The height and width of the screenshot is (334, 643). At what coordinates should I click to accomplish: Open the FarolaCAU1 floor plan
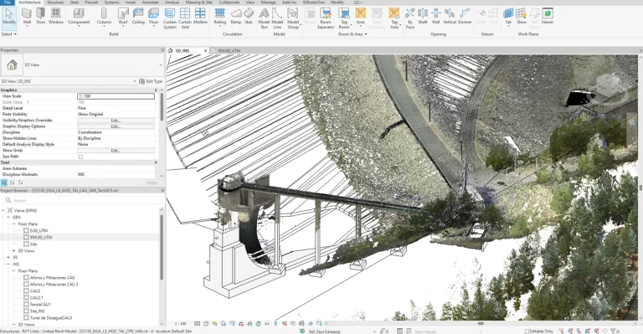click(40, 305)
